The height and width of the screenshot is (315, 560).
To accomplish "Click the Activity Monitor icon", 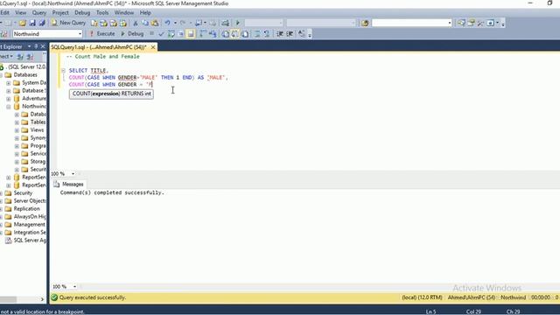I will pos(225,23).
